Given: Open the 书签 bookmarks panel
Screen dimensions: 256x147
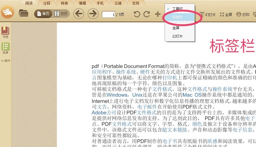Looking at the screenshot, I should click(x=5, y=32).
